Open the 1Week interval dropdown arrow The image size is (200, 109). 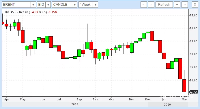(x=96, y=5)
